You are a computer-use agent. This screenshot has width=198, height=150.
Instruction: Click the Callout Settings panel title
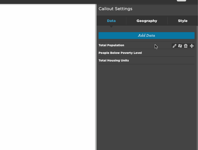click(116, 9)
